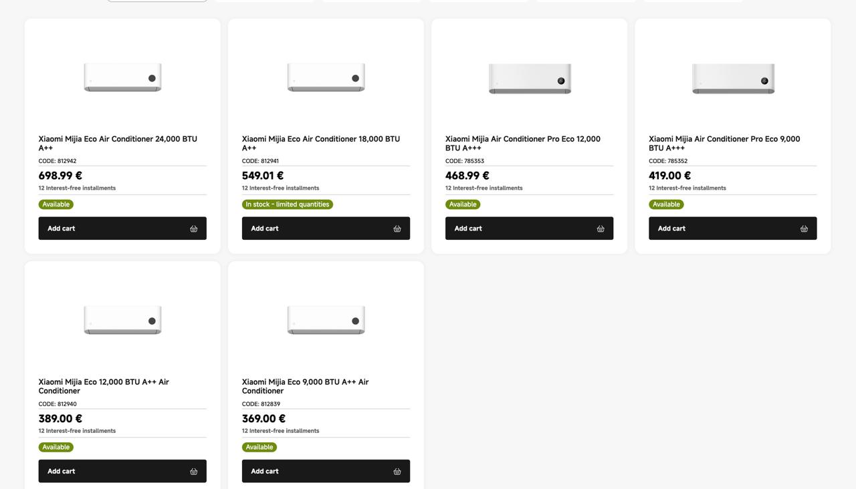The width and height of the screenshot is (856, 489).
Task: Click basket icon for 18,000 BTU conditioner
Action: (397, 228)
